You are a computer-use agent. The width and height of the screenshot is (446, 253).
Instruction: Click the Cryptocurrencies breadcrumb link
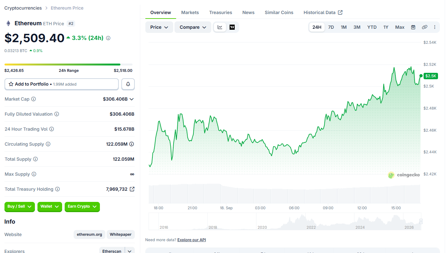(x=23, y=8)
